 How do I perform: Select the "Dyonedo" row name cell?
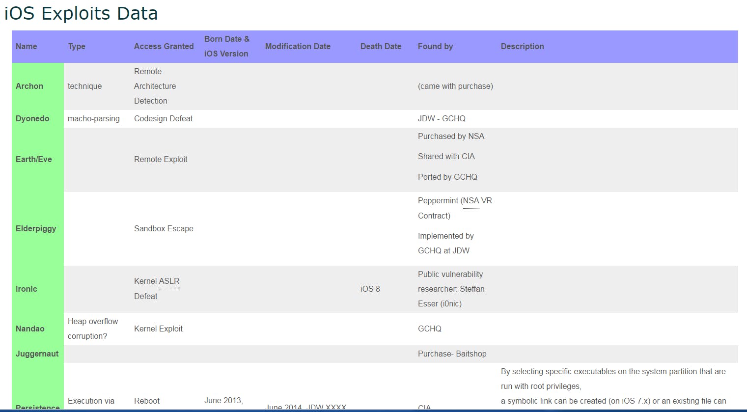tap(32, 118)
